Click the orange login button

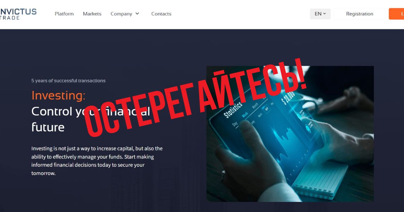(397, 14)
